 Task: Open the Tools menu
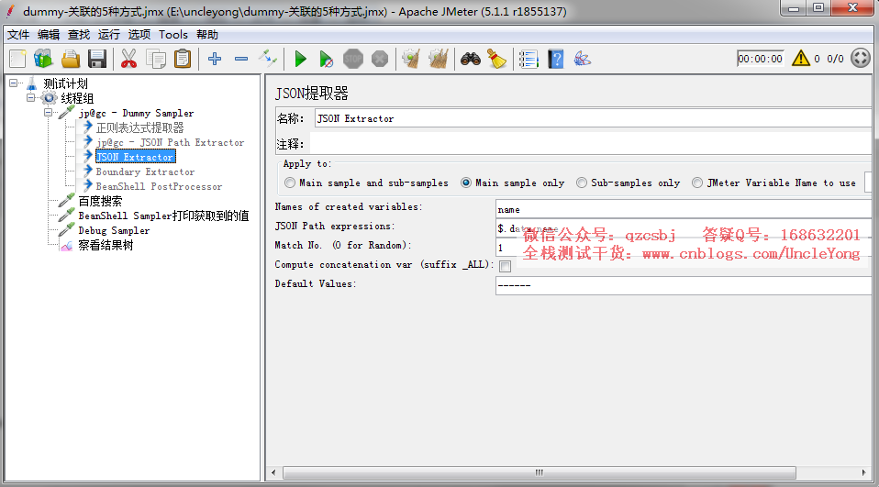point(173,35)
